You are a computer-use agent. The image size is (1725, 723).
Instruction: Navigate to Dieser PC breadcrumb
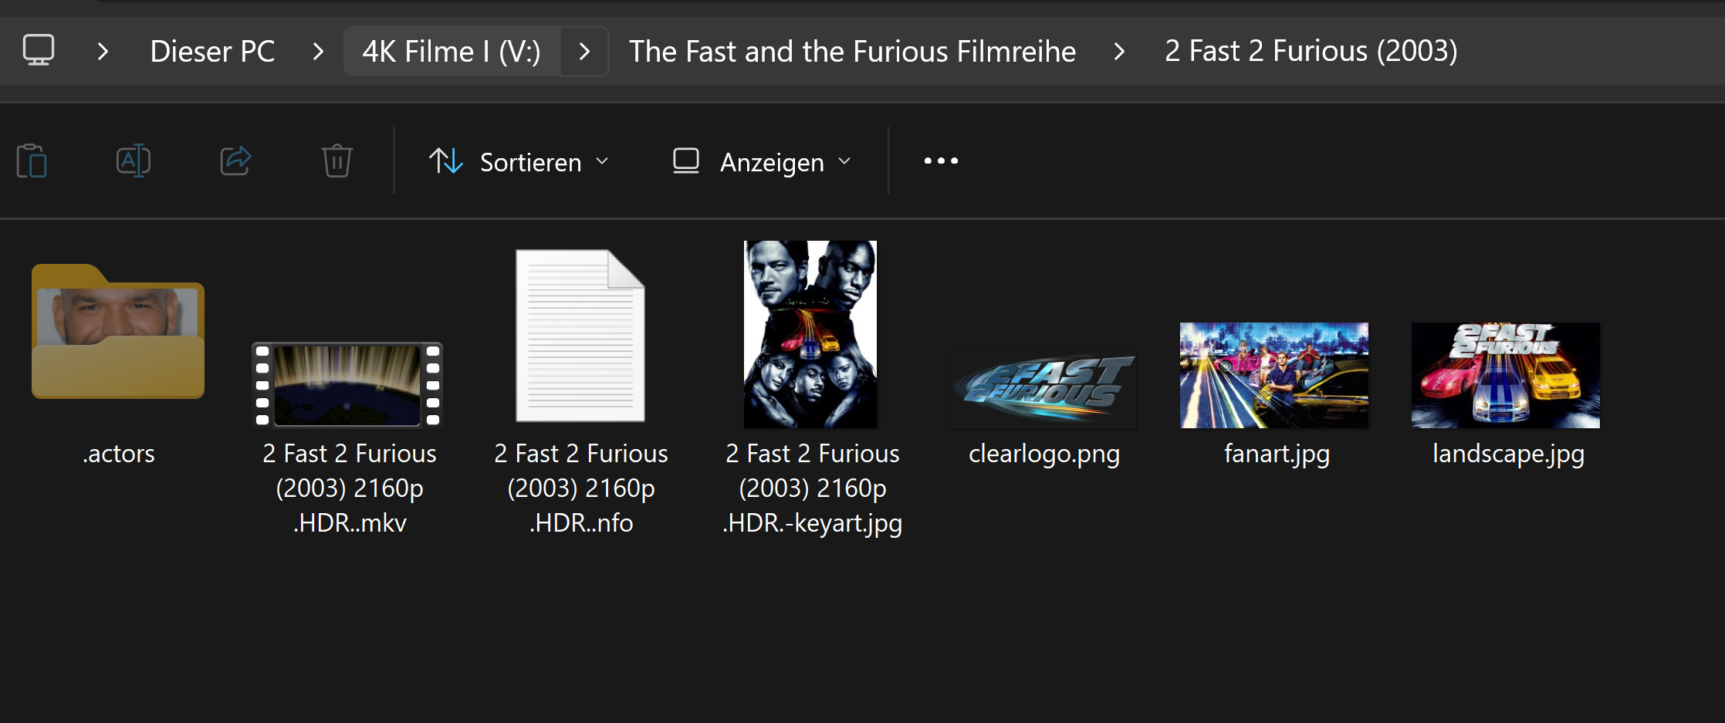[x=212, y=52]
